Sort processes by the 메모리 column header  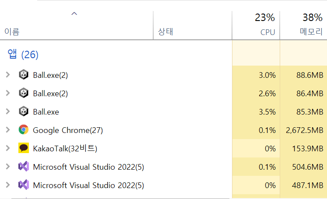311,31
